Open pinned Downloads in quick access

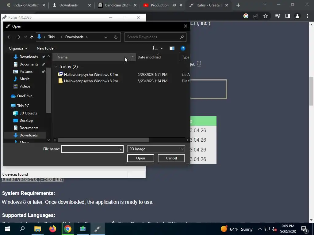point(29,57)
